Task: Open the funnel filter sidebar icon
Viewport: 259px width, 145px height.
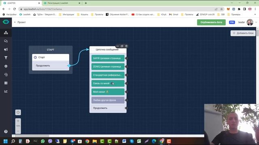Action: pyautogui.click(x=6, y=58)
